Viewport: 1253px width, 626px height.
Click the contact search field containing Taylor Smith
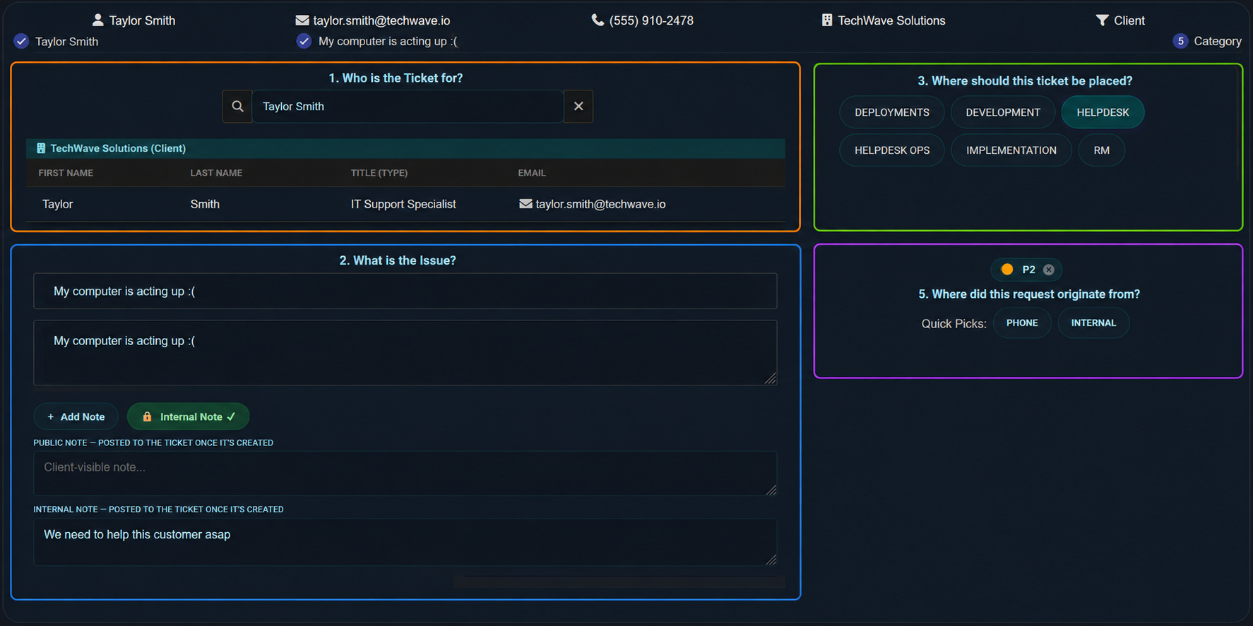(408, 107)
